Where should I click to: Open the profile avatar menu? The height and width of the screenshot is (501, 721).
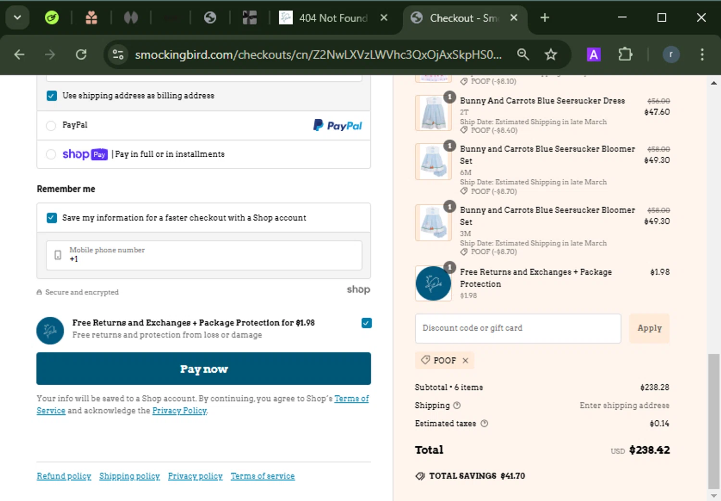[671, 54]
